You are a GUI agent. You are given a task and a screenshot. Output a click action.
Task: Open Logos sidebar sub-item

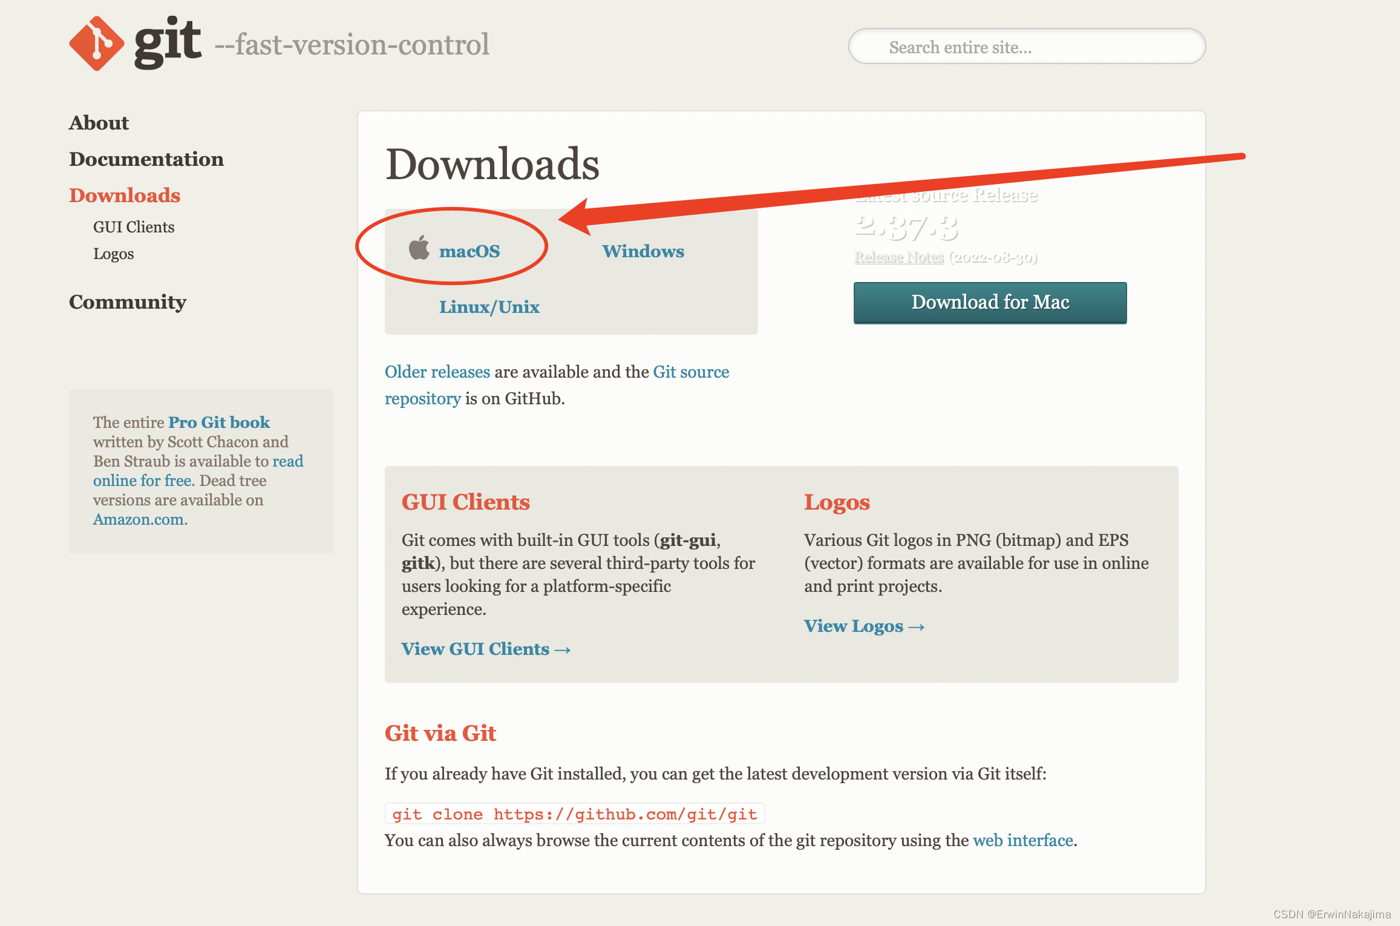pyautogui.click(x=114, y=254)
